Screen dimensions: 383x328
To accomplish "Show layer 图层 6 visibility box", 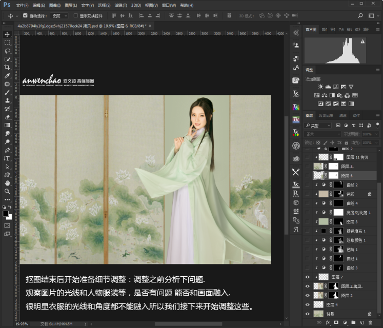I will 308,176.
